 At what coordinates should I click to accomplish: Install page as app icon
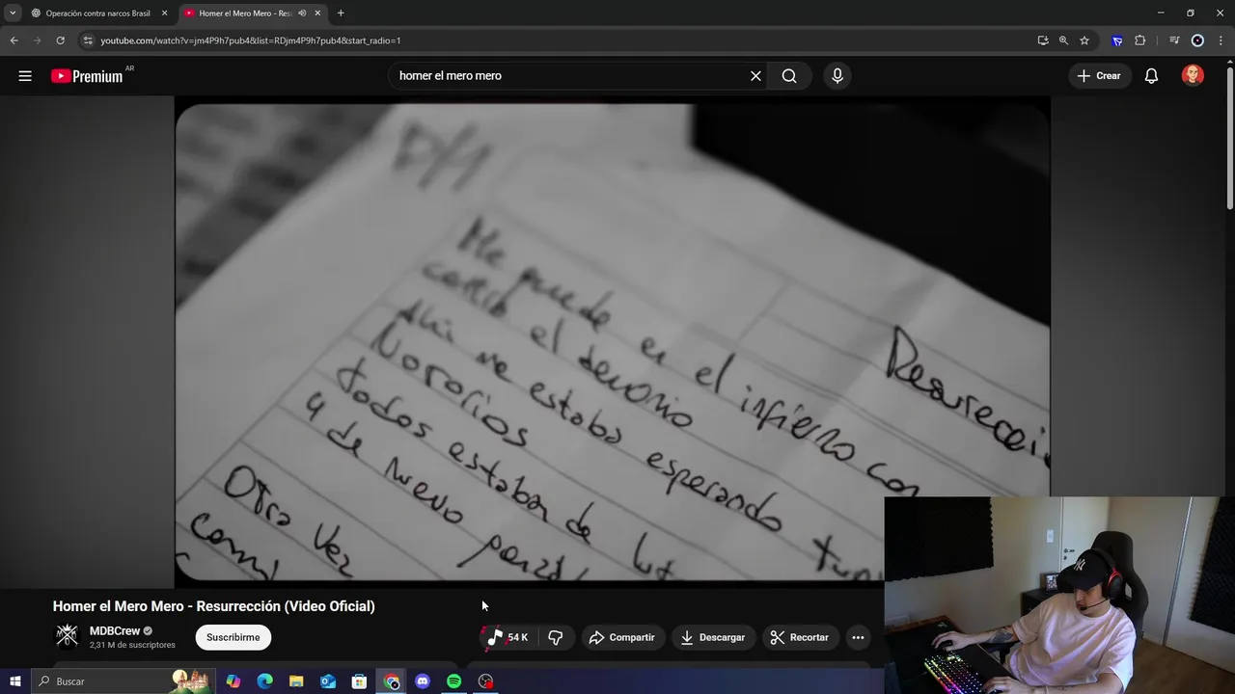[1043, 40]
